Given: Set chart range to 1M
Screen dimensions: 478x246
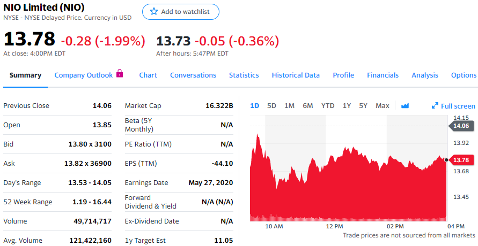Looking at the screenshot, I should (289, 106).
